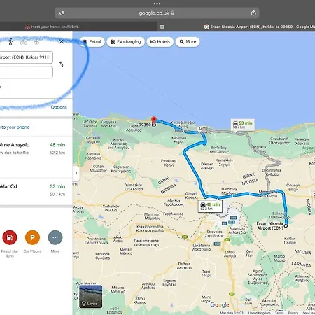Image resolution: width=315 pixels, height=315 pixels.
Task: Show Hotels along the route
Action: (160, 42)
